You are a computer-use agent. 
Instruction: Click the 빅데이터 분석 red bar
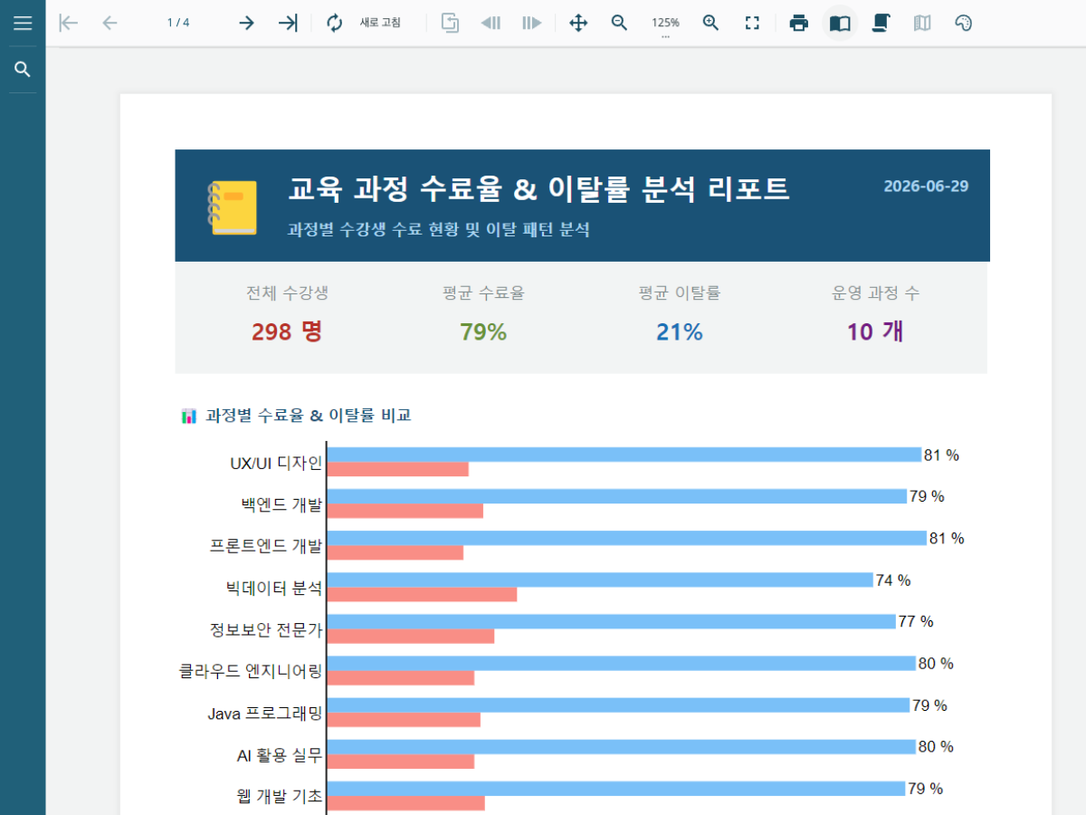click(x=422, y=594)
